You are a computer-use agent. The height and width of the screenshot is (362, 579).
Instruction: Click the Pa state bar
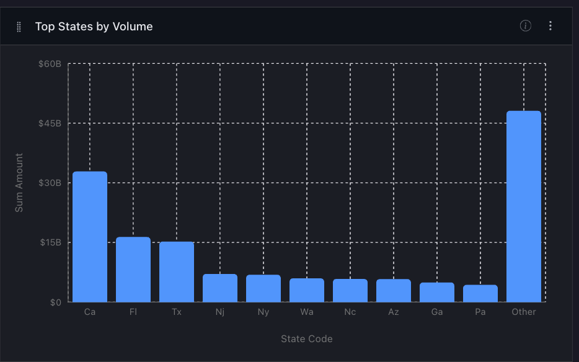pyautogui.click(x=480, y=293)
